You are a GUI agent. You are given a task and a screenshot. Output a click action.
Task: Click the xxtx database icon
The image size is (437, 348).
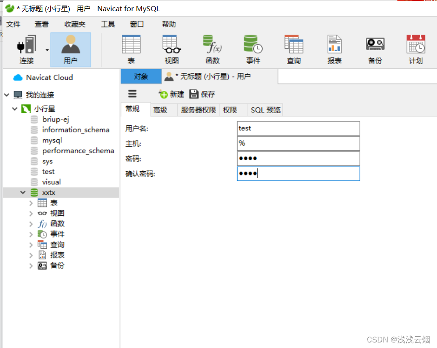click(34, 193)
